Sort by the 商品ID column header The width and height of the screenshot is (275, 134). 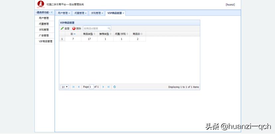point(138,34)
